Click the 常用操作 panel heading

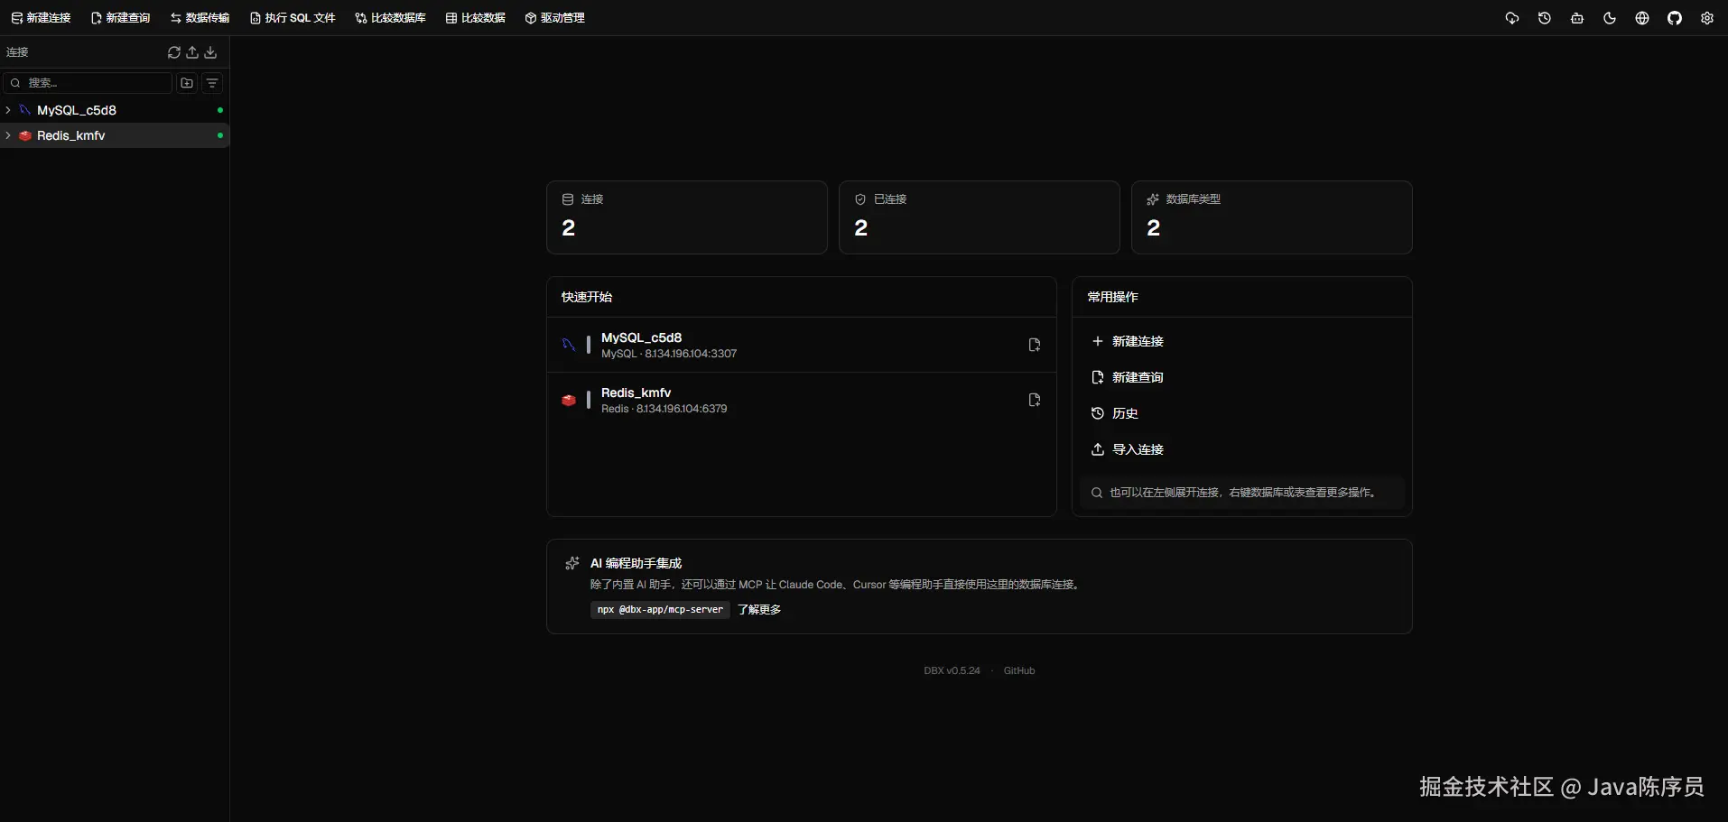1112,297
